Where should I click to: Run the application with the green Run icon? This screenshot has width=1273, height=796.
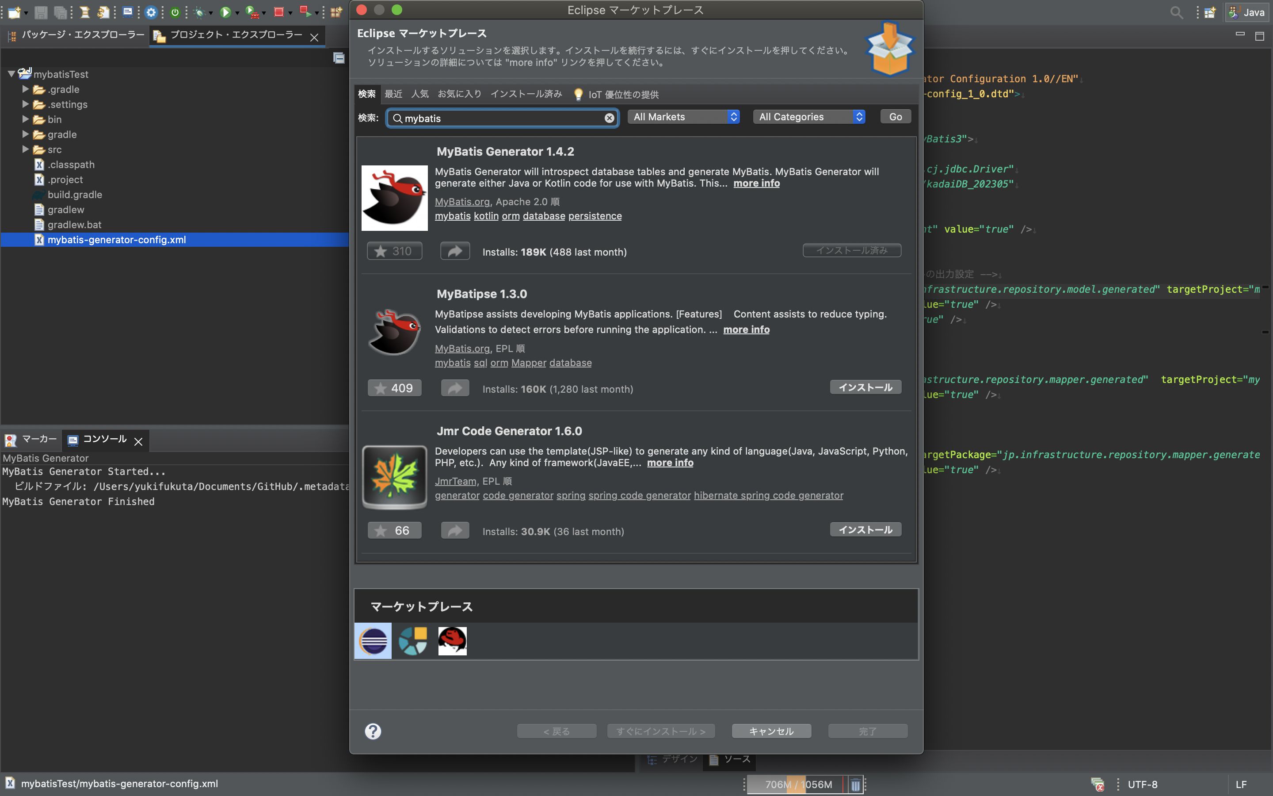[226, 13]
